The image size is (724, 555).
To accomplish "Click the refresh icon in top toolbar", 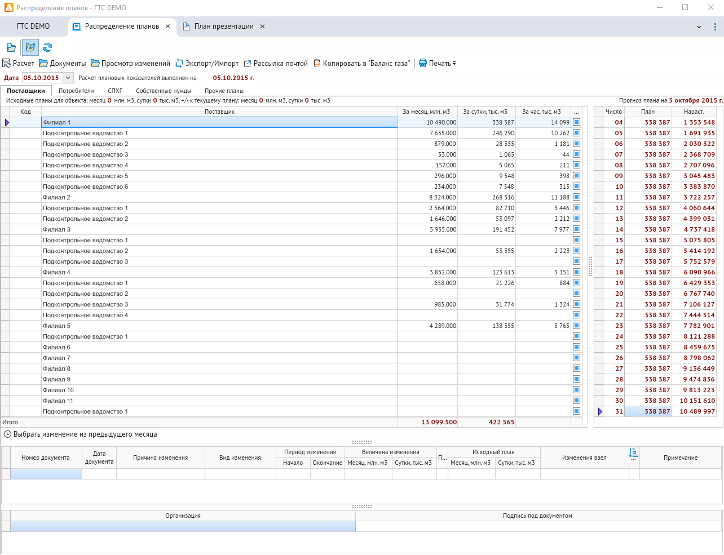I will click(x=47, y=47).
